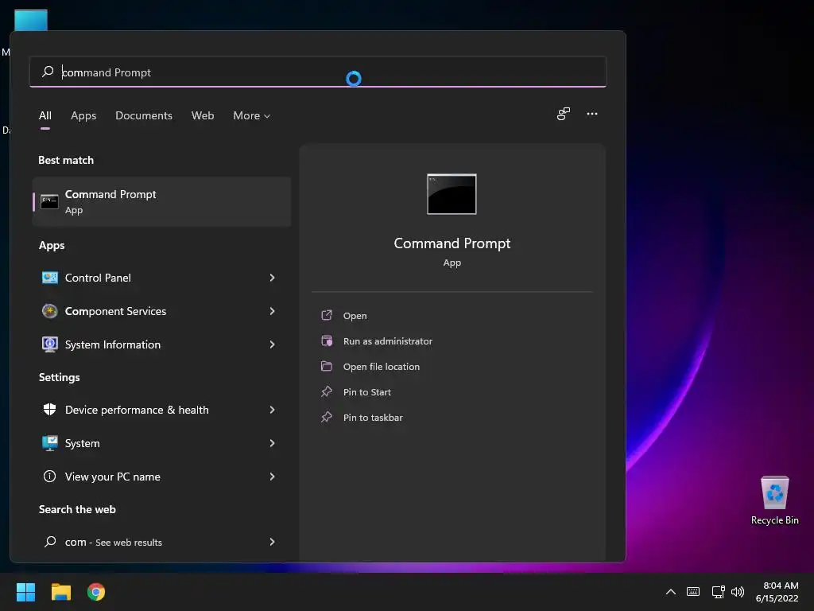Click the search magnifier icon in search box

(x=48, y=71)
